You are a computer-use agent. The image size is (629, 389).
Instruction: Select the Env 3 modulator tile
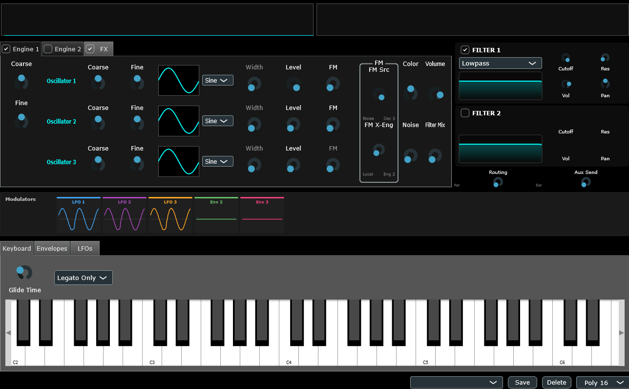pyautogui.click(x=262, y=215)
